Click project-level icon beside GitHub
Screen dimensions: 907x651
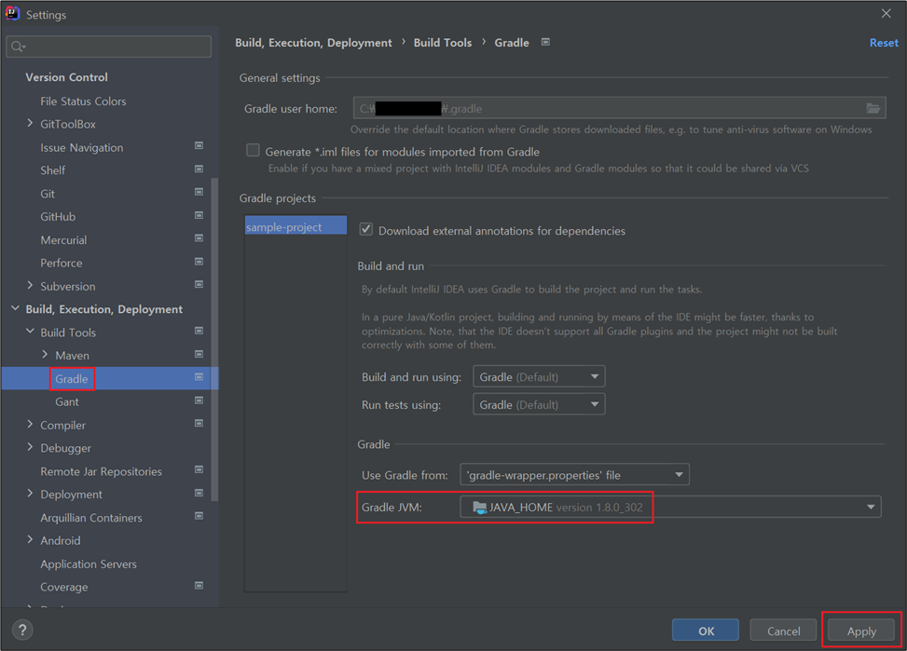tap(199, 215)
